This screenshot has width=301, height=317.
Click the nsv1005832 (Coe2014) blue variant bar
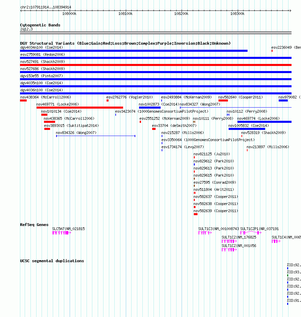[x=247, y=129]
